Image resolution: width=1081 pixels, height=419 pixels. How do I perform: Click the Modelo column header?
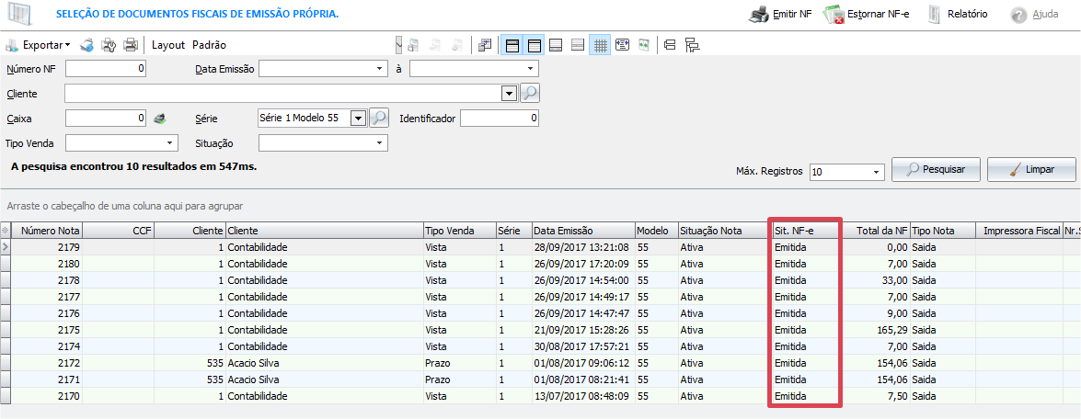coord(655,231)
